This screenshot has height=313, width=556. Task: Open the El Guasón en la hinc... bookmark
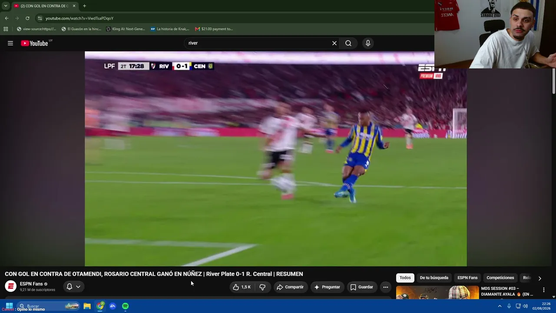[x=81, y=29]
